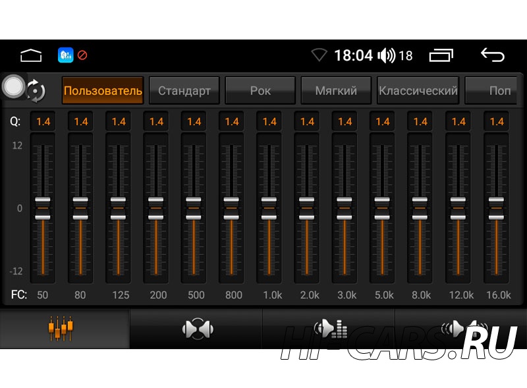527x388 pixels.
Task: Open recent apps overview icon
Action: click(441, 55)
